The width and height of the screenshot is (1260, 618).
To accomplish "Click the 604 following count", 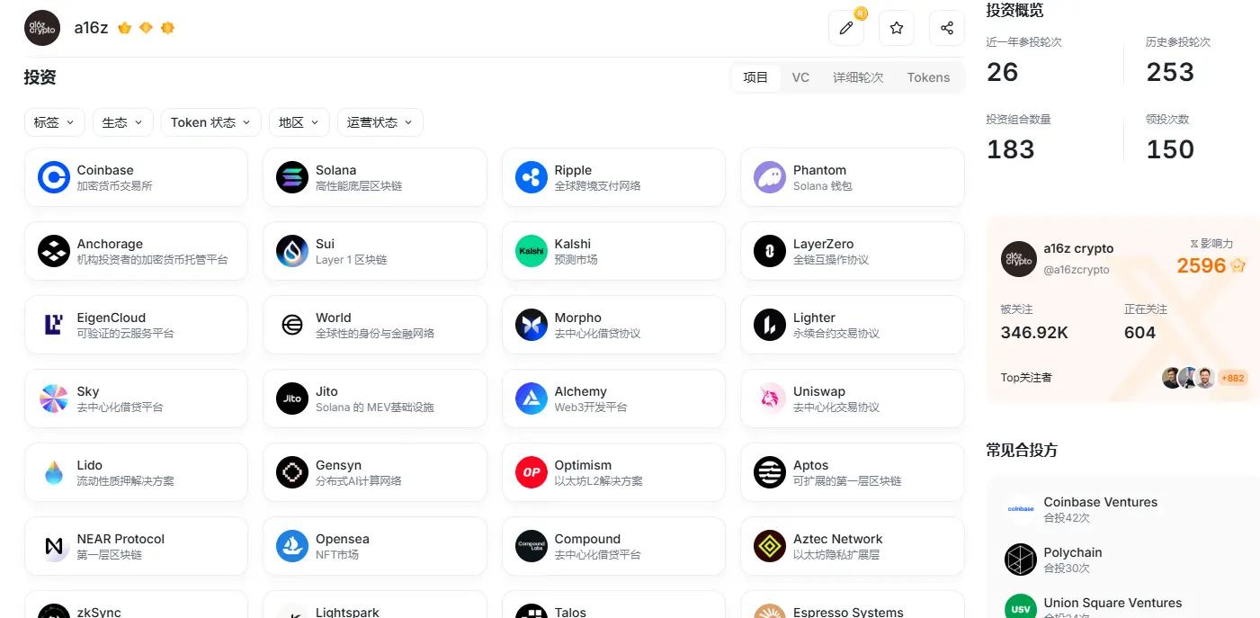I will (x=1139, y=333).
